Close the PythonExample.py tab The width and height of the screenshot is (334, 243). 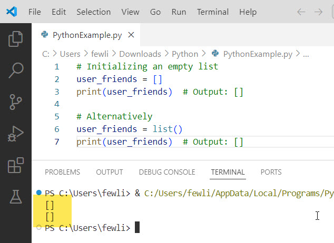[131, 35]
